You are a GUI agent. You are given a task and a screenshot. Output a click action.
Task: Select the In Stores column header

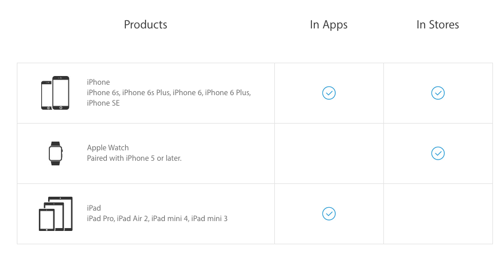438,24
